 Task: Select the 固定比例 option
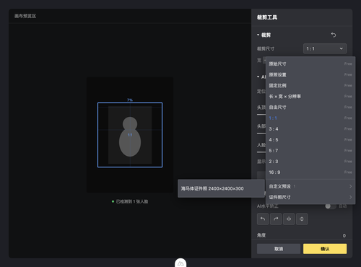(310, 85)
